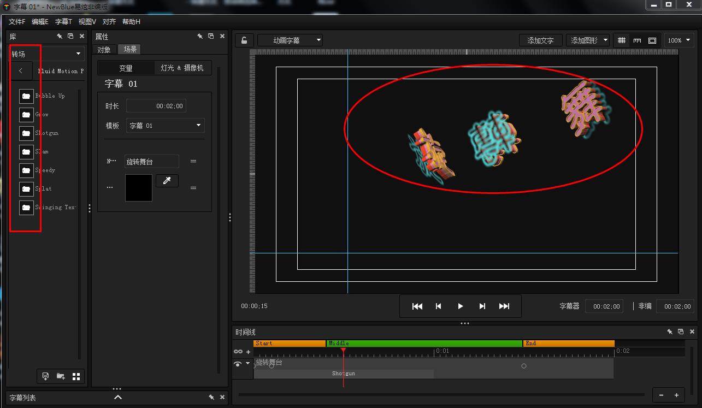The width and height of the screenshot is (702, 408).
Task: Step back one frame
Action: (438, 306)
